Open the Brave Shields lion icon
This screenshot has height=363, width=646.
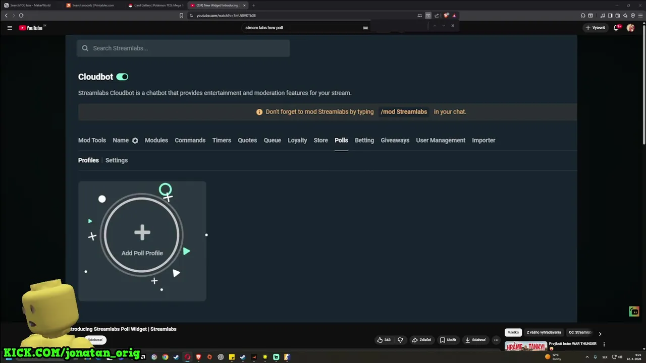pyautogui.click(x=446, y=16)
